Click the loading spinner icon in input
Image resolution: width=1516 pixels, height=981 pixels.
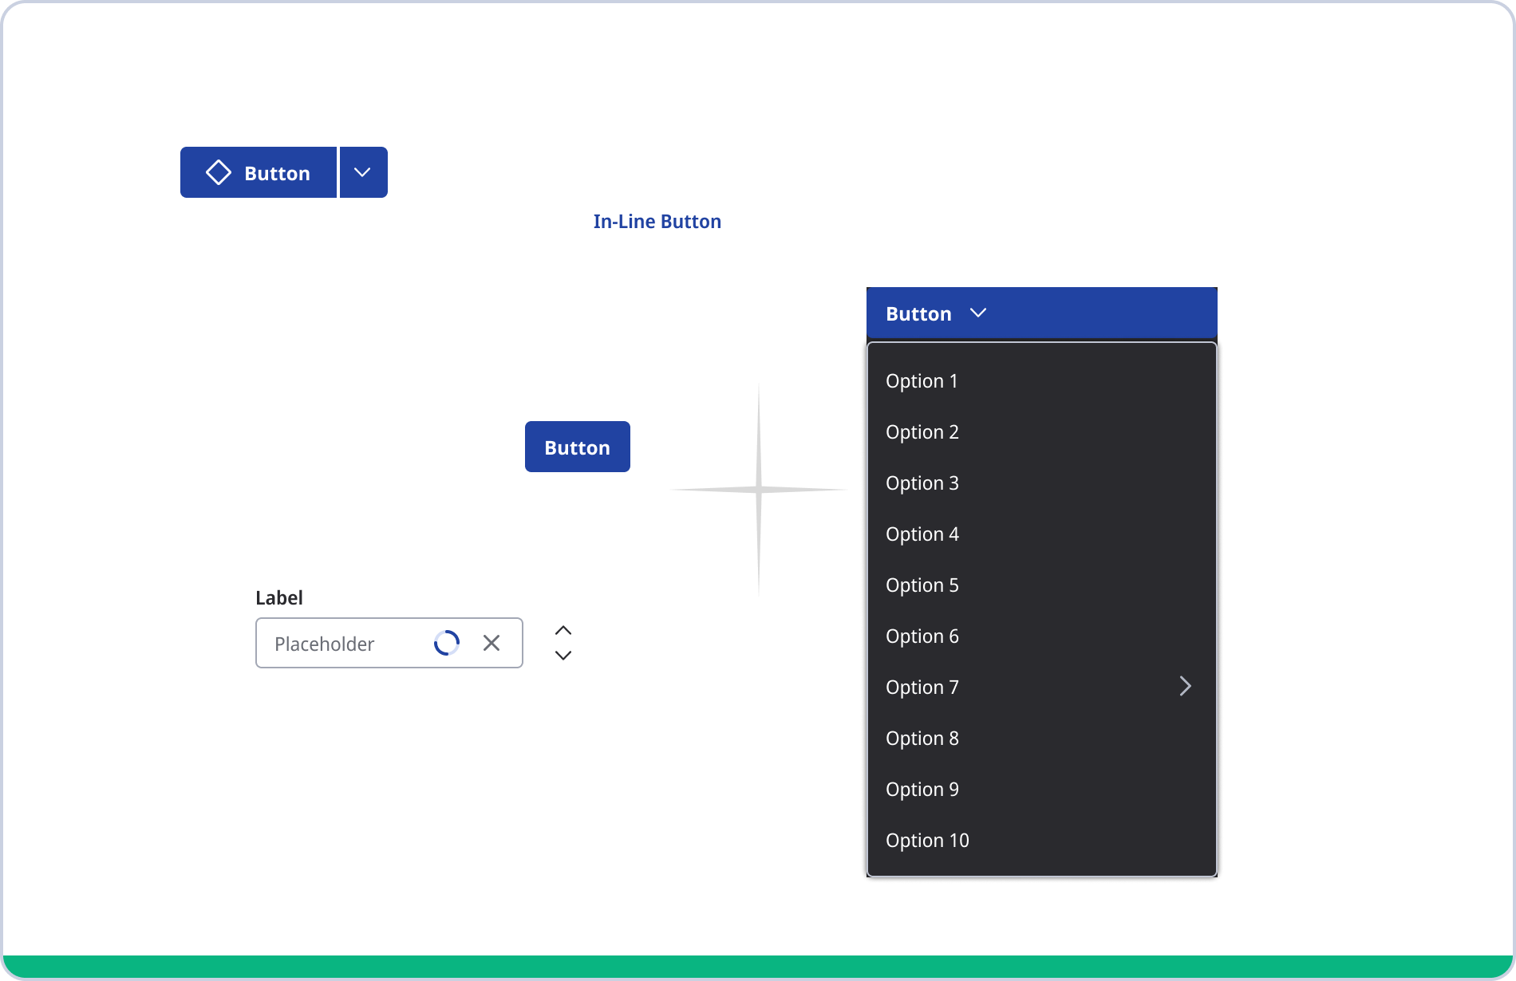[447, 643]
